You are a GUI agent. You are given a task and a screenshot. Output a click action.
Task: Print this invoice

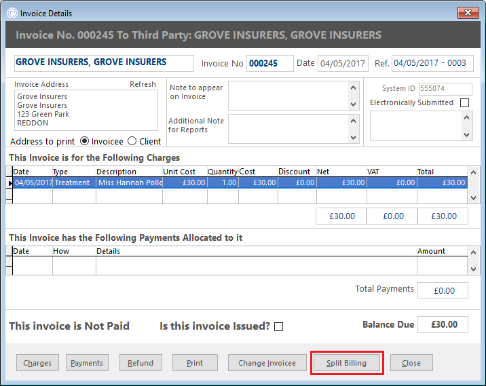pos(195,363)
